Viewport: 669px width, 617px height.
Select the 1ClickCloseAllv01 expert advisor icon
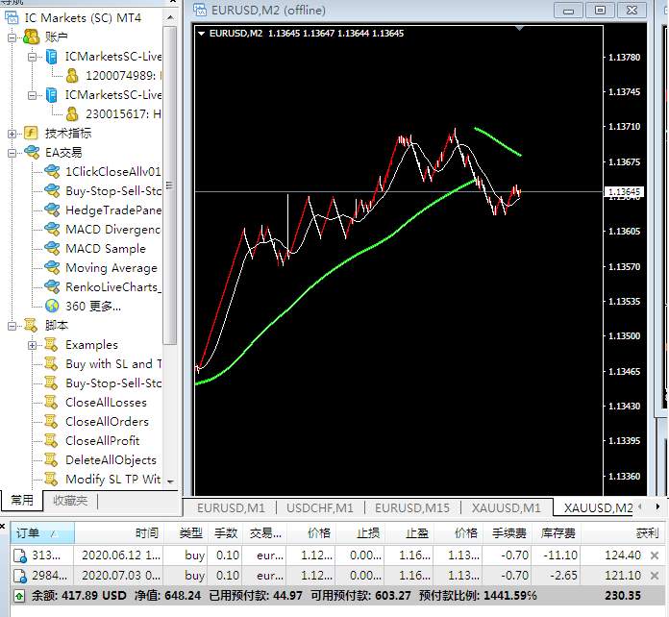click(x=52, y=171)
